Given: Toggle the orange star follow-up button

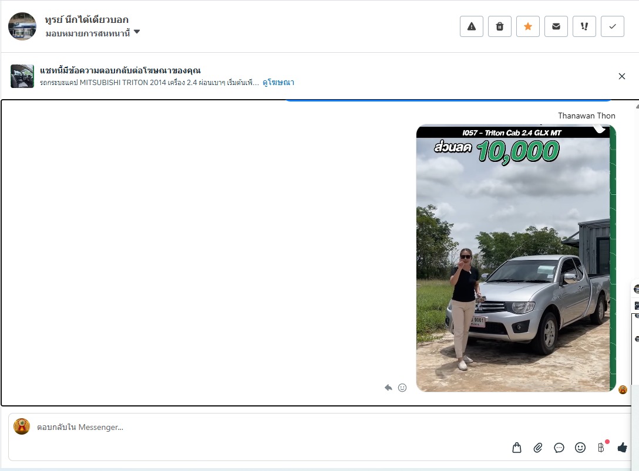Looking at the screenshot, I should (528, 26).
